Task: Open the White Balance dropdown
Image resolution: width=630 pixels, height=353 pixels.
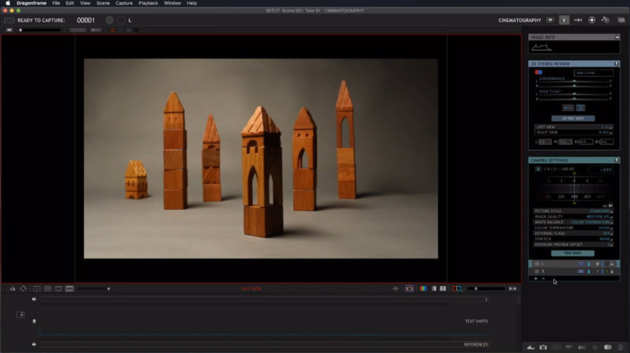Action: 574,222
